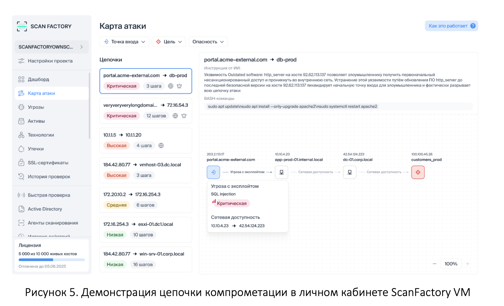Select the 184.42.80.77 → win-srv-01.corp.local chain
The height and width of the screenshot is (306, 504).
(146, 260)
